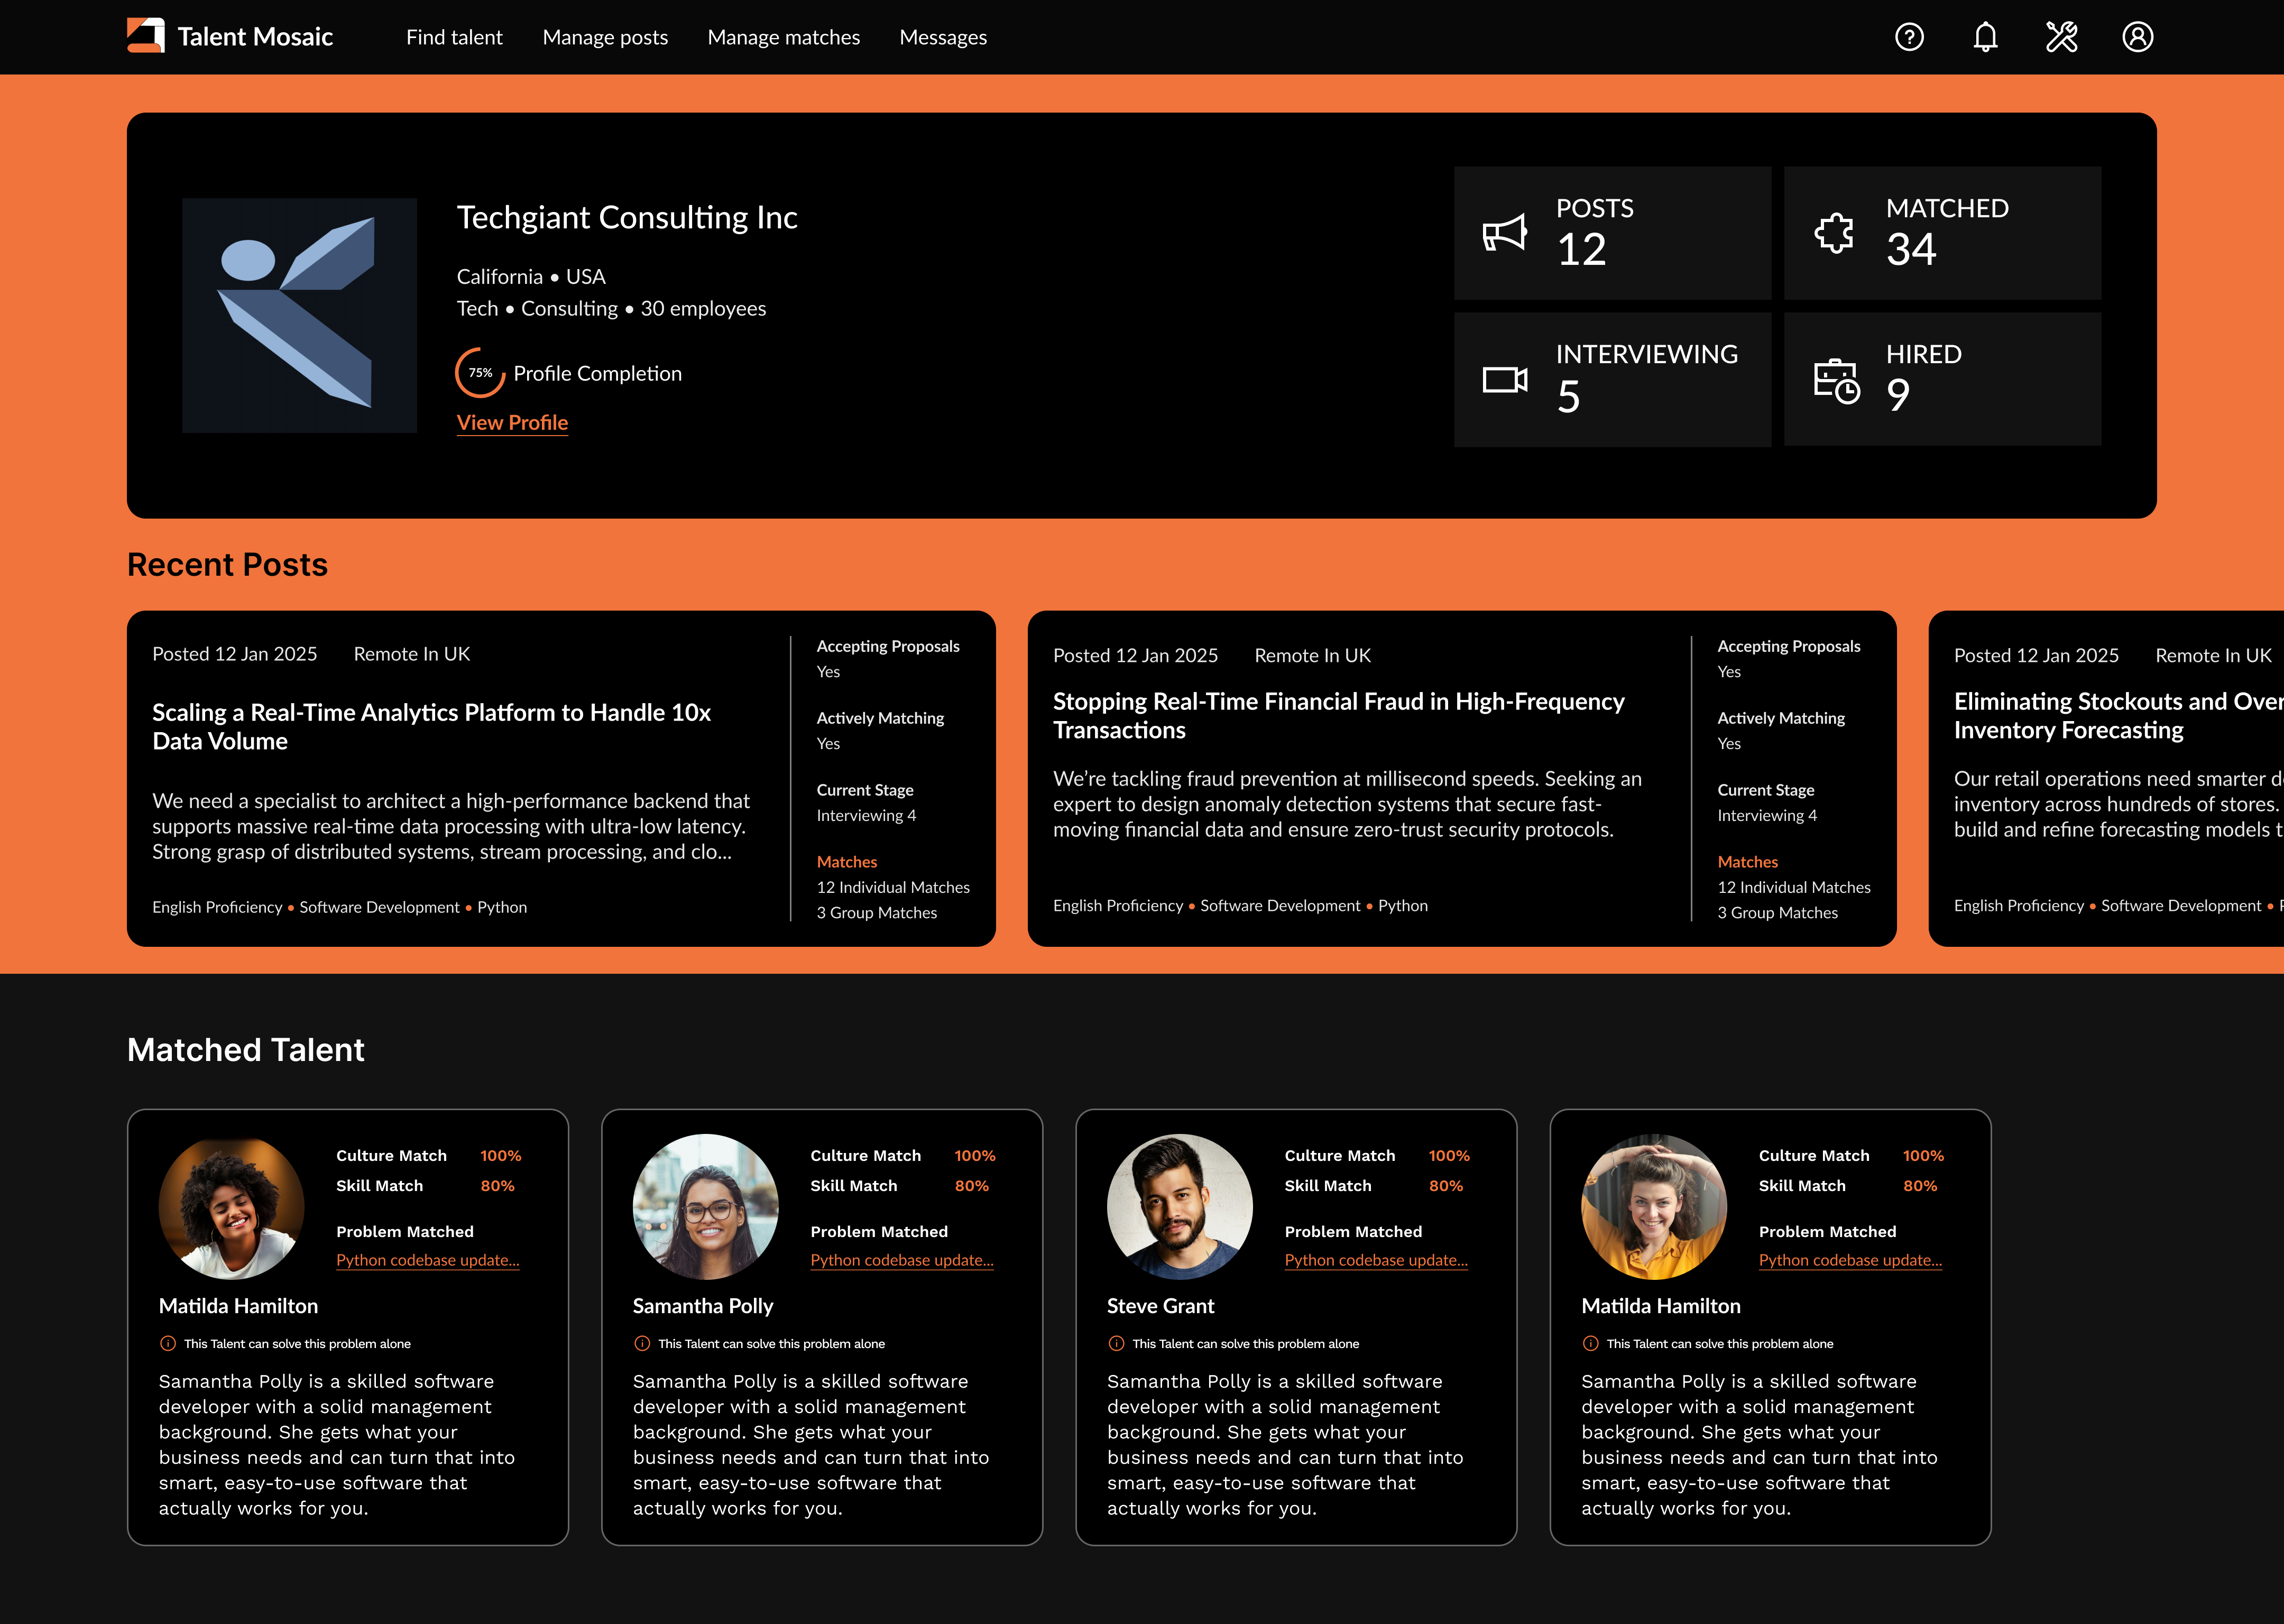Click the Techgiant Consulting company logo thumbnail
Screen dimensions: 2284x1624
pos(299,315)
